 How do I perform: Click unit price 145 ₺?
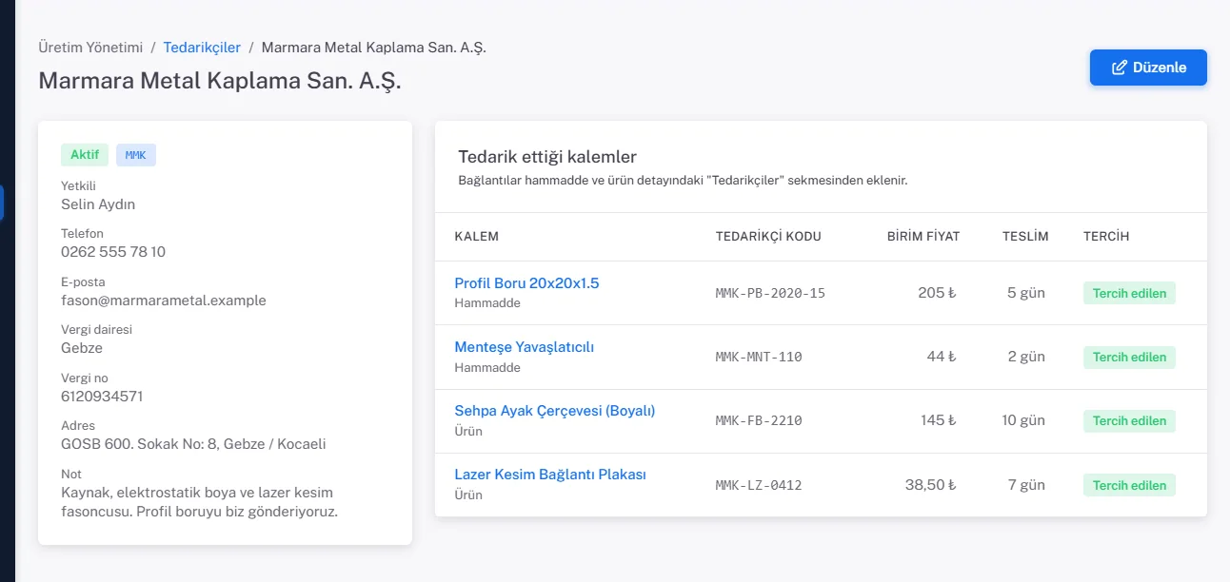(x=938, y=420)
